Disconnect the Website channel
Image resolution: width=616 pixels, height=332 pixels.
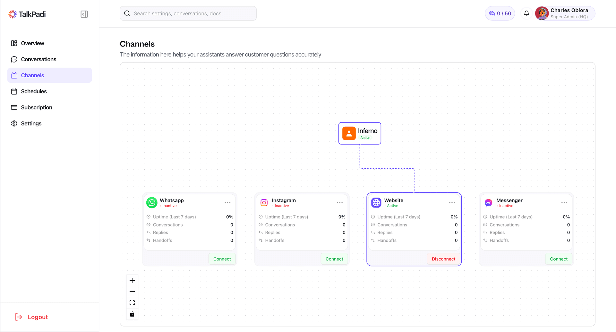[443, 259]
